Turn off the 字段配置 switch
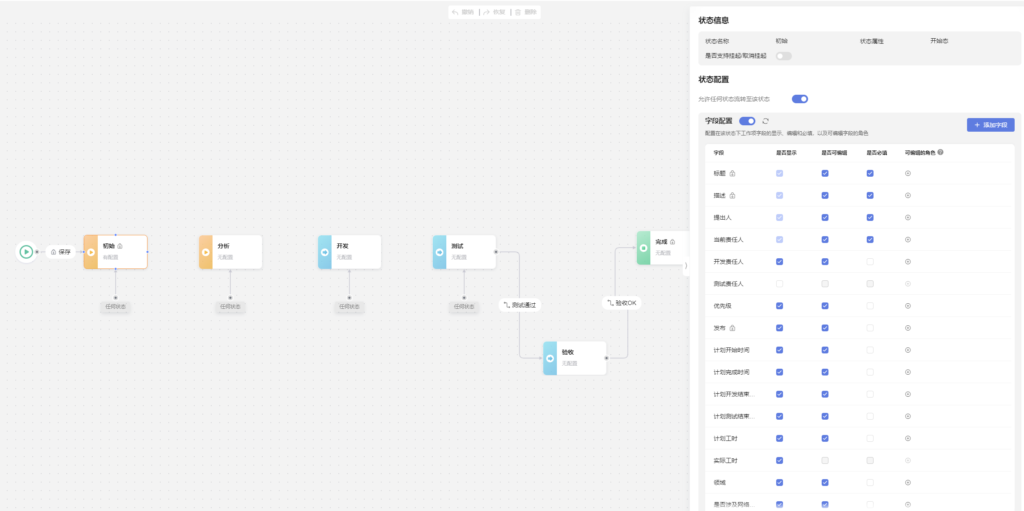Viewport: 1024px width, 511px height. pos(747,121)
